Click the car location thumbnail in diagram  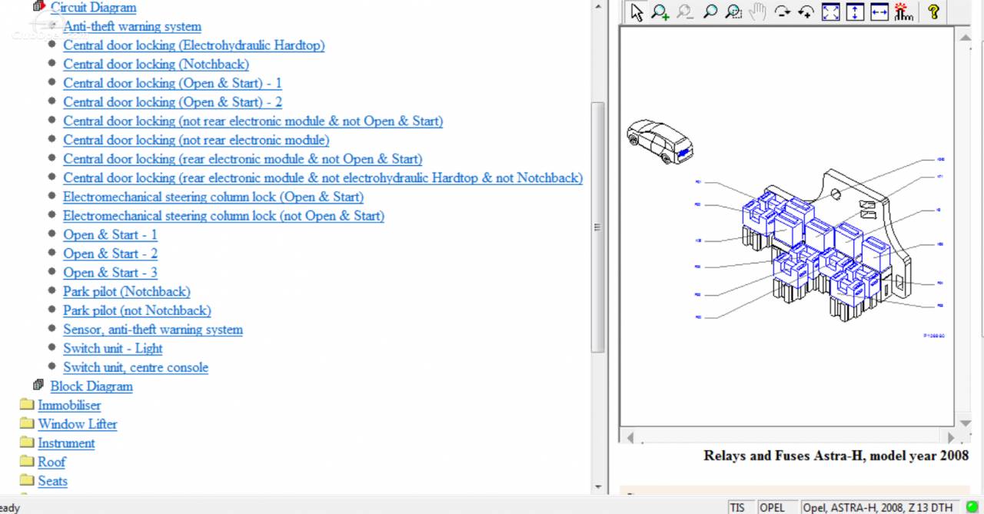(x=660, y=142)
